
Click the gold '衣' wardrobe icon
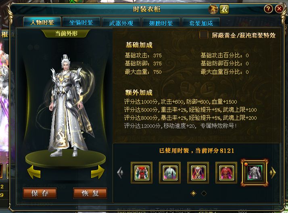pos(224,9)
